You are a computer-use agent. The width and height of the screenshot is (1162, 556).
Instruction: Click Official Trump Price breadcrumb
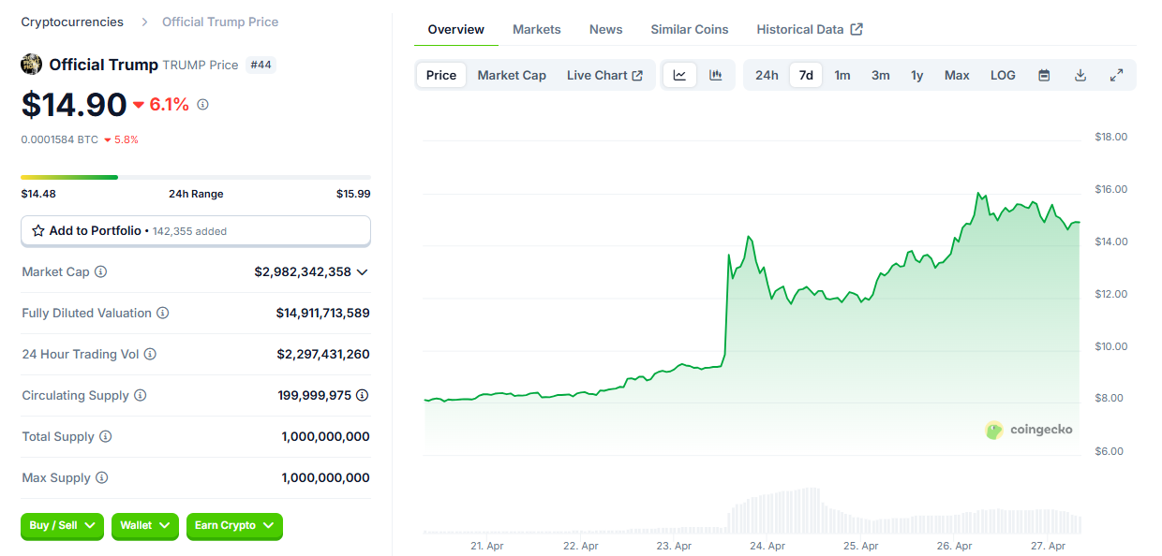coord(220,22)
